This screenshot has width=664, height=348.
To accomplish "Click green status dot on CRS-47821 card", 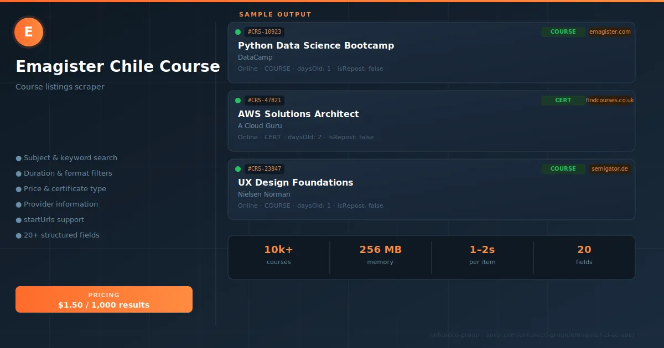I will coord(238,101).
